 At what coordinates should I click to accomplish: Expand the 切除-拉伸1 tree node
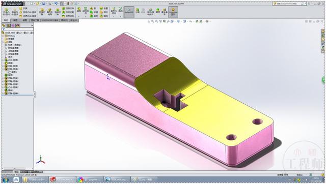click(x=3, y=66)
